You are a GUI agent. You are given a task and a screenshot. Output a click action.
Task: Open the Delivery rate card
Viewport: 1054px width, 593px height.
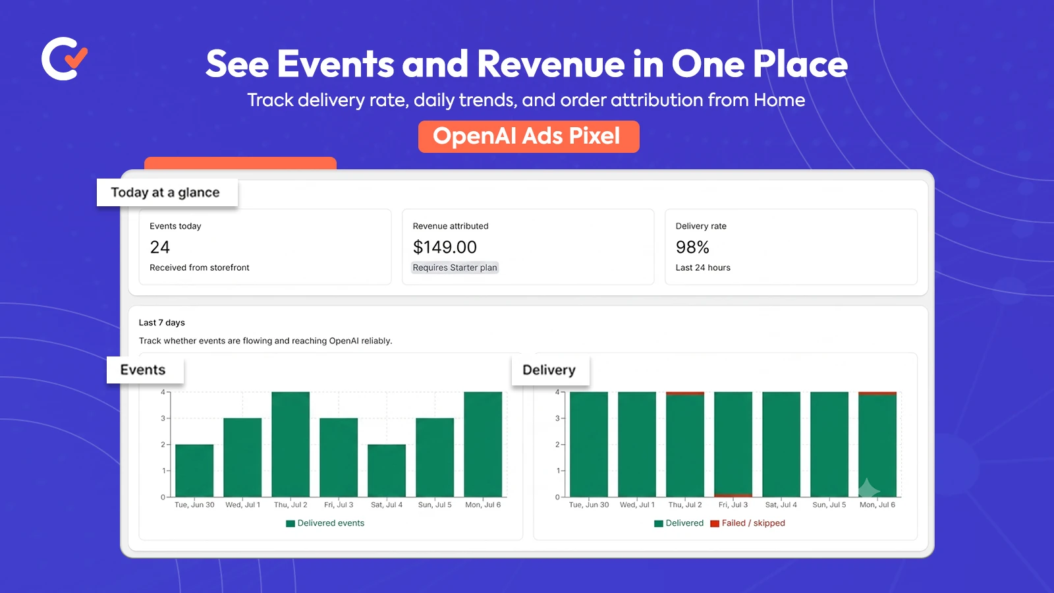[x=791, y=247]
